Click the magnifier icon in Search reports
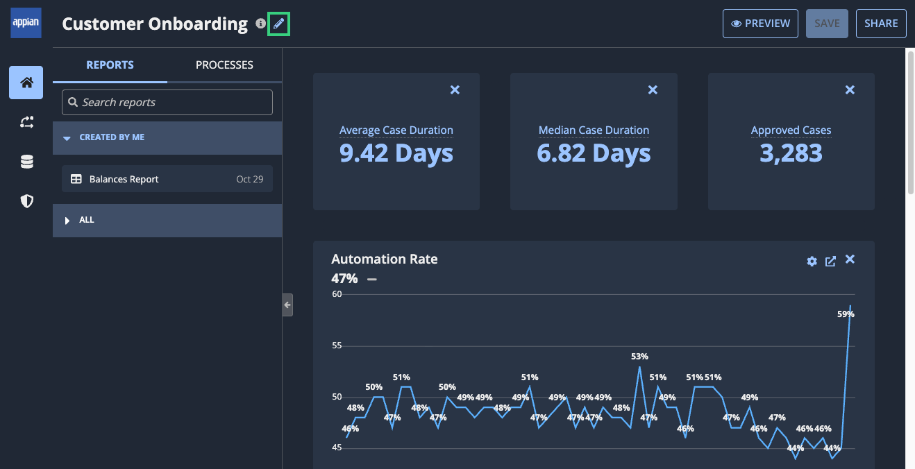This screenshot has height=469, width=915. (x=73, y=103)
